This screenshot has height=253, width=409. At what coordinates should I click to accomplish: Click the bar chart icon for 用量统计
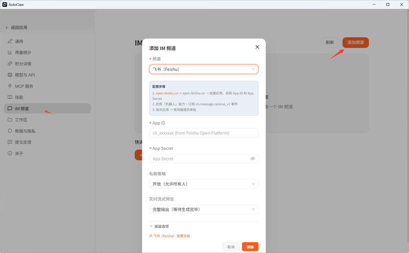10,52
